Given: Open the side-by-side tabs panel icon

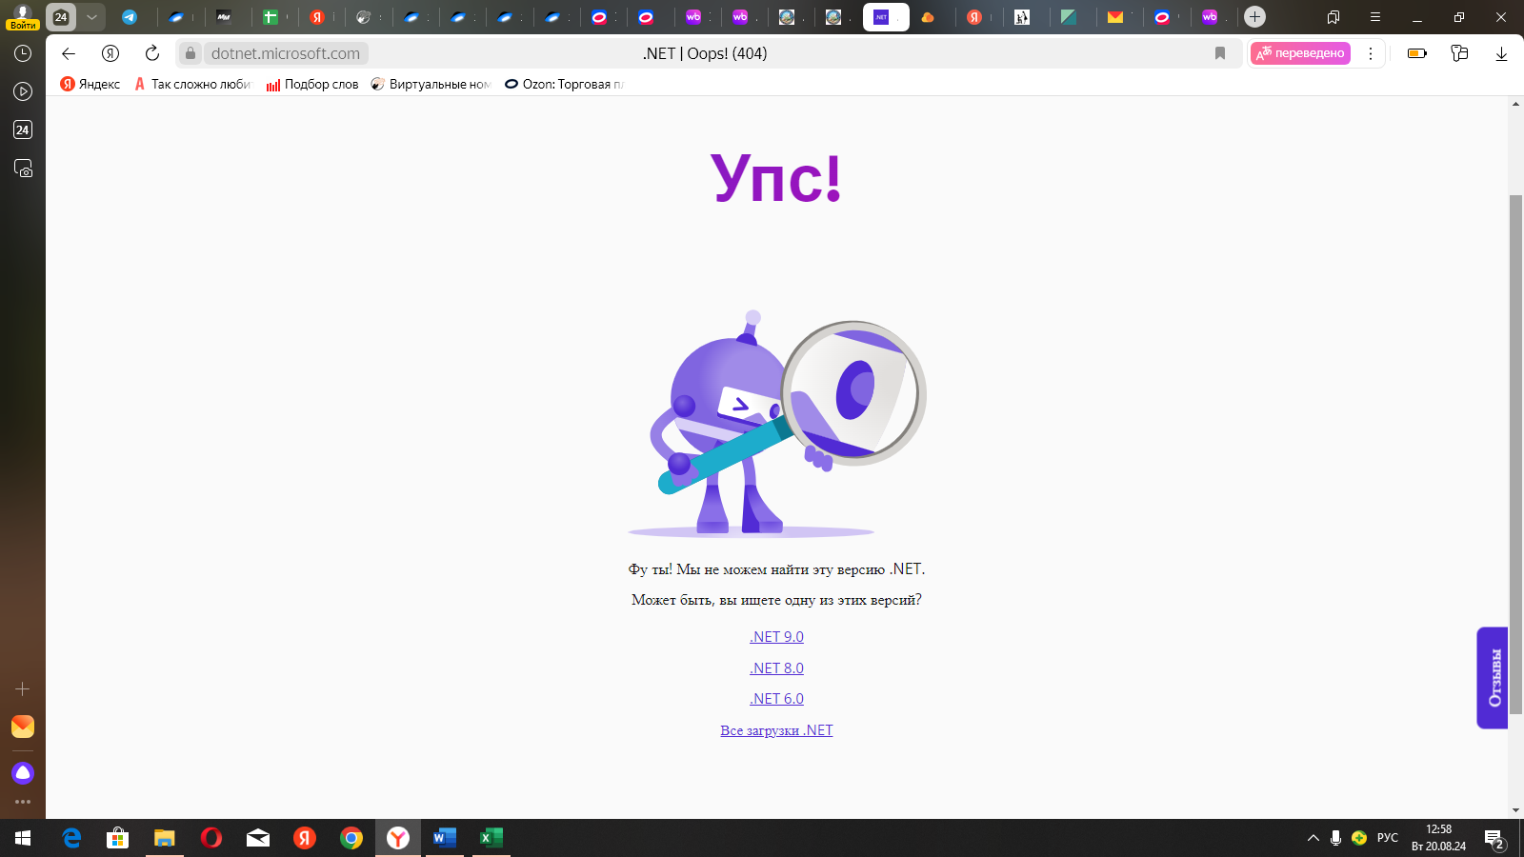Looking at the screenshot, I should [1333, 17].
